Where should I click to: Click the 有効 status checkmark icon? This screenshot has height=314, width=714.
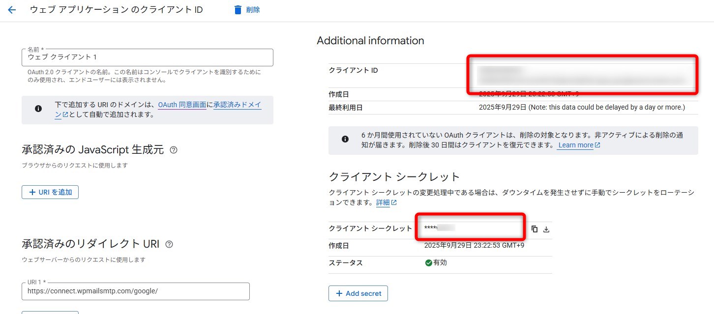coord(428,263)
